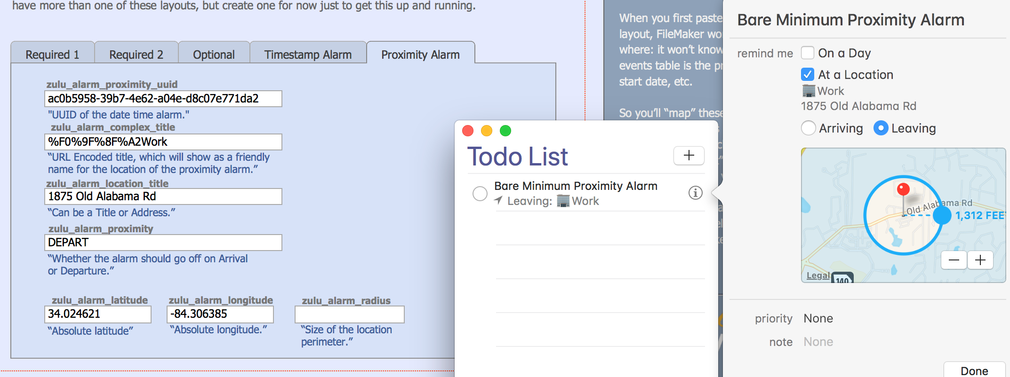
Task: Add a new reminder with plus button
Action: (689, 156)
